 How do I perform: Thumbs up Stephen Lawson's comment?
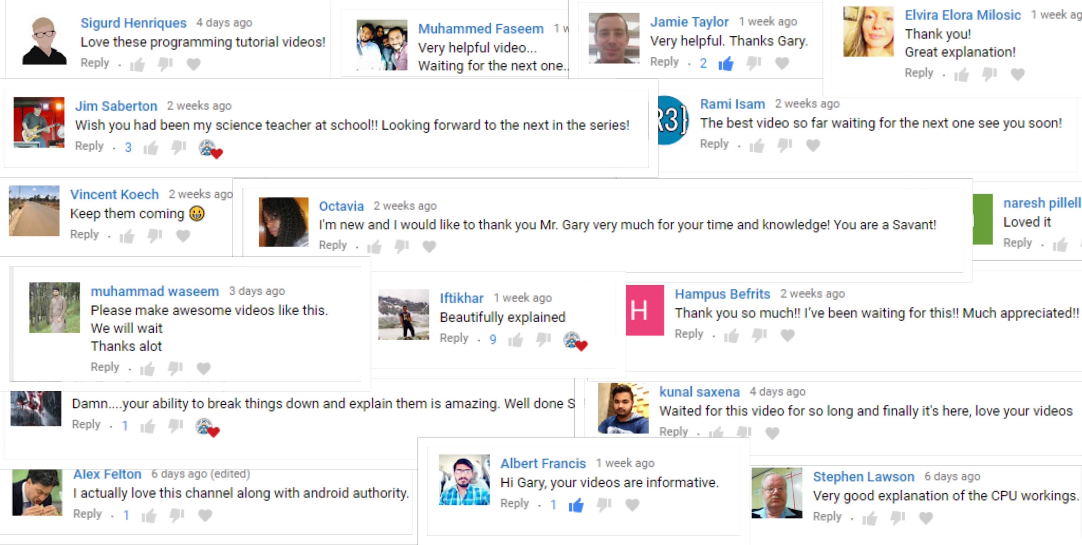pyautogui.click(x=869, y=518)
